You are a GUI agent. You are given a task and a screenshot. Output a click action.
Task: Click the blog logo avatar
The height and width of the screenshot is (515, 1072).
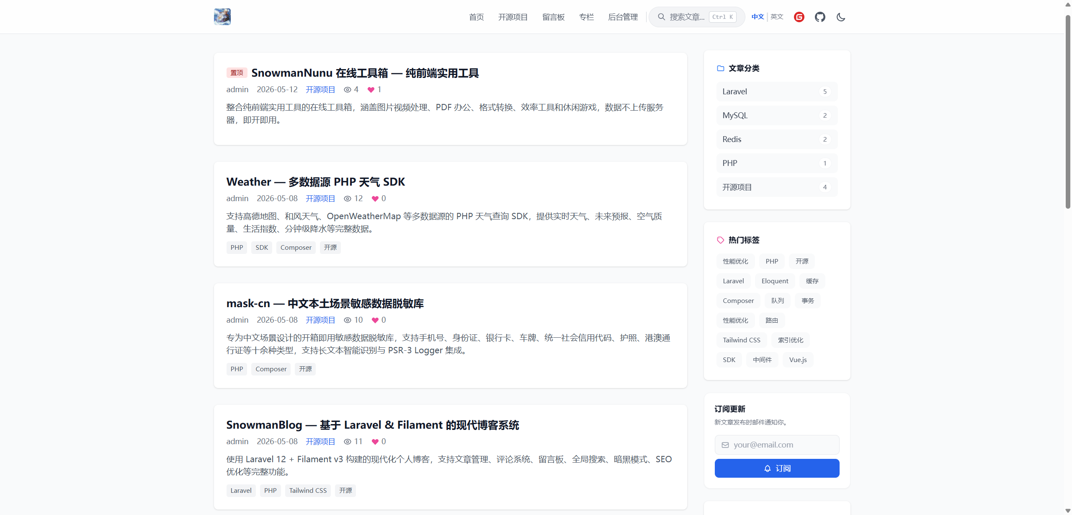222,17
